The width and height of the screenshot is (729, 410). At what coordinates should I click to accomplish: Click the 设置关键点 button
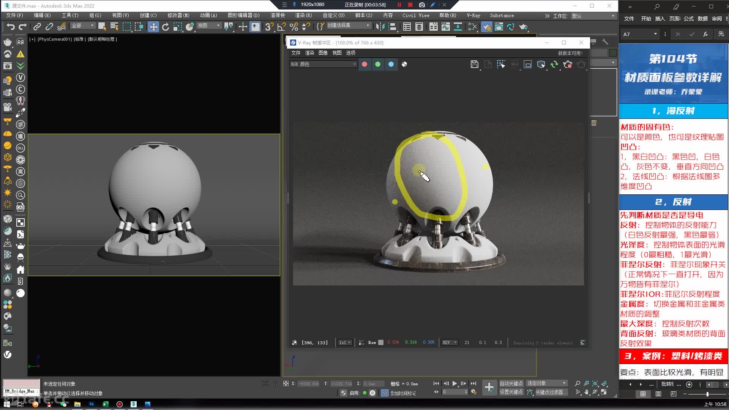click(511, 392)
